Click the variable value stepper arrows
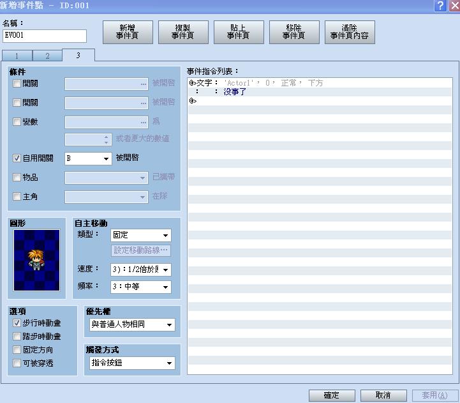The height and width of the screenshot is (403, 460). [106, 139]
